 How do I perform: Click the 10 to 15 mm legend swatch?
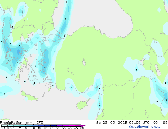(x=35, y=126)
